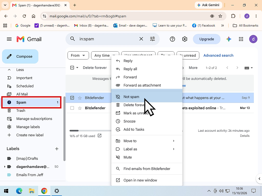
Task: Open the Any time filter dropdown
Action: (105, 55)
